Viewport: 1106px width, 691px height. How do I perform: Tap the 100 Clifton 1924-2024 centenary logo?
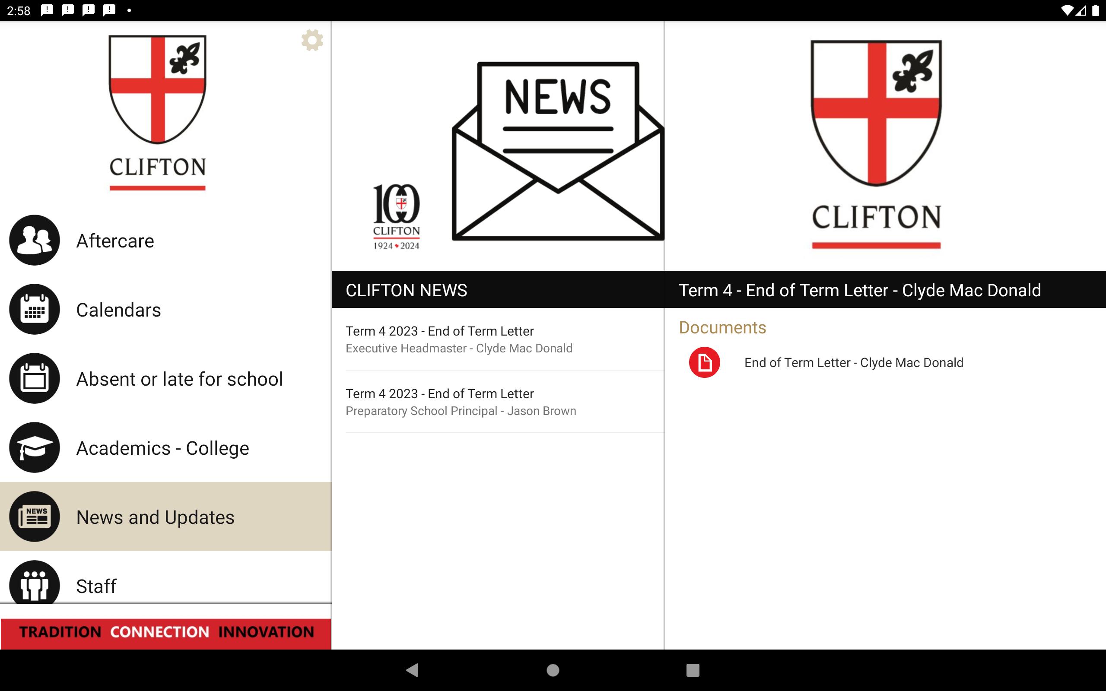[396, 217]
